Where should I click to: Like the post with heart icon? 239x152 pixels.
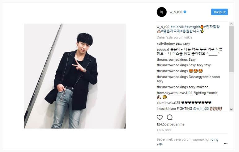[160, 117]
